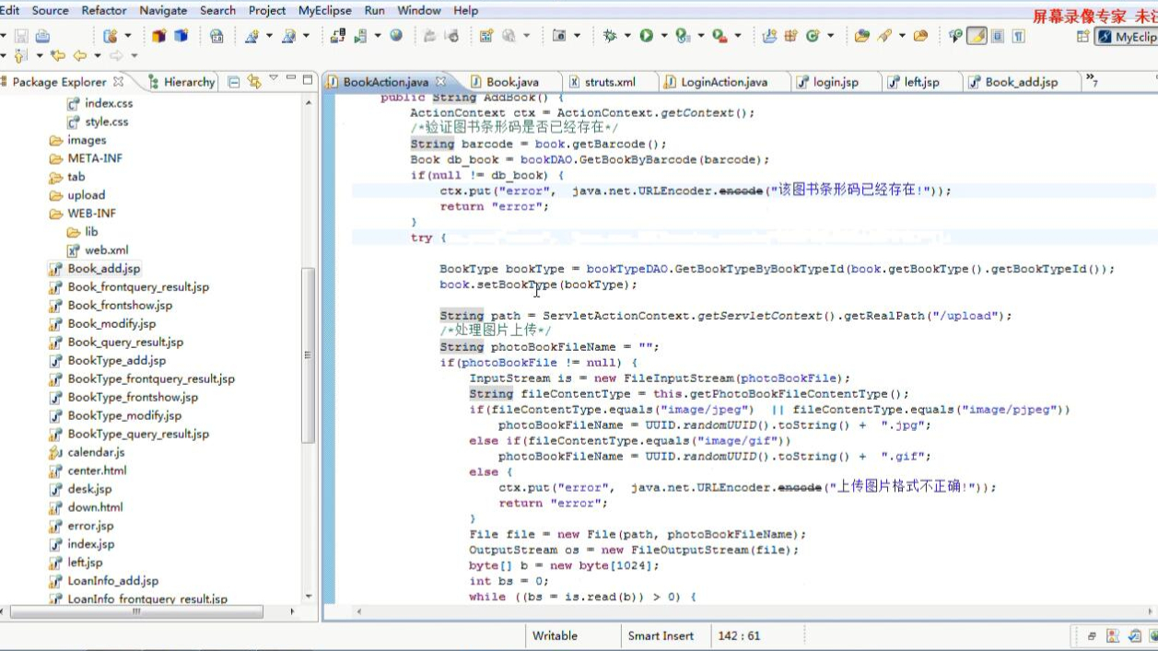Open the Package Explorer view menu triangle

[274, 79]
